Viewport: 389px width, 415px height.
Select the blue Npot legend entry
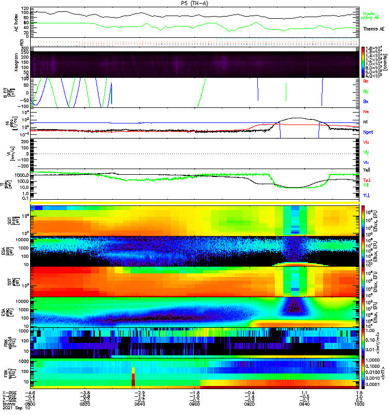point(368,132)
